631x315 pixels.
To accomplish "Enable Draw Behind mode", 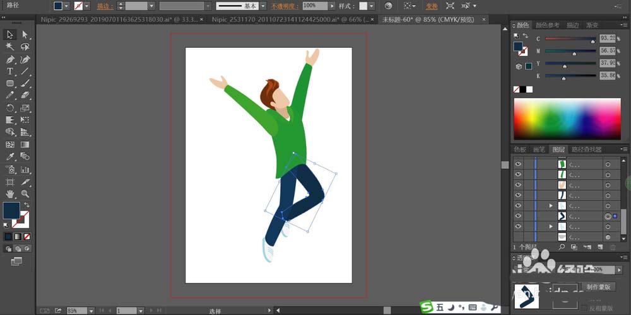I will click(x=18, y=249).
